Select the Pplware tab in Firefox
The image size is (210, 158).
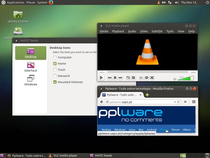click(x=122, y=95)
